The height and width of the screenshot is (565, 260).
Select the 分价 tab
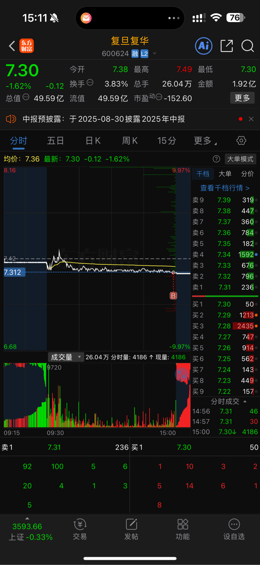click(x=247, y=174)
